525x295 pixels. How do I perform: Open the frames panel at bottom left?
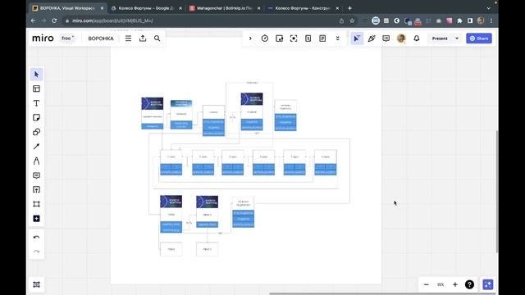36,284
